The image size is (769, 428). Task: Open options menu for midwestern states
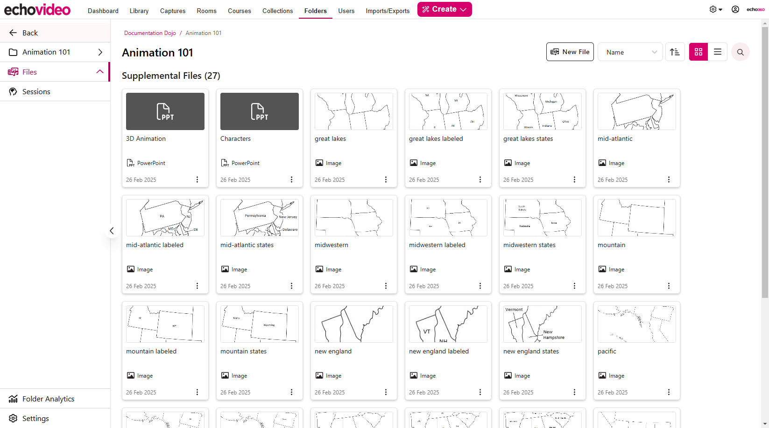tap(574, 286)
